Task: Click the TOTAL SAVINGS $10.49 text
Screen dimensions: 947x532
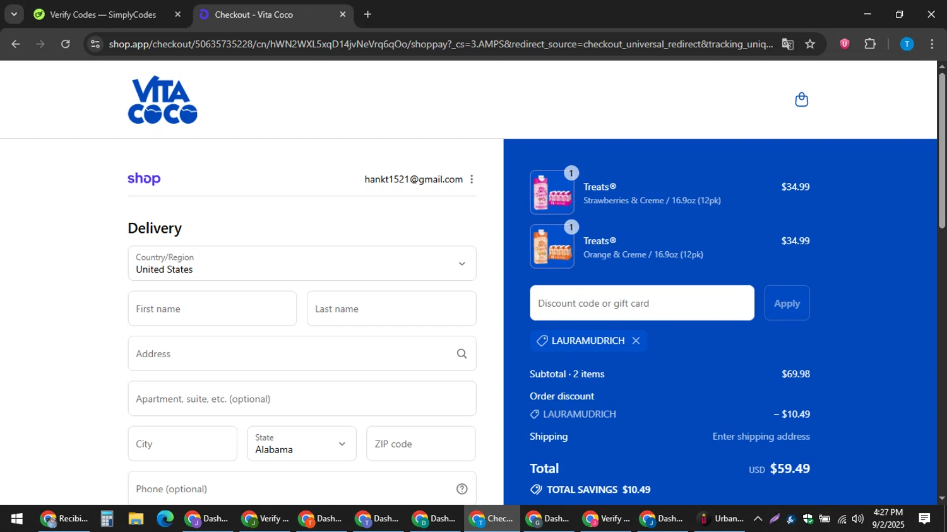Action: 599,489
